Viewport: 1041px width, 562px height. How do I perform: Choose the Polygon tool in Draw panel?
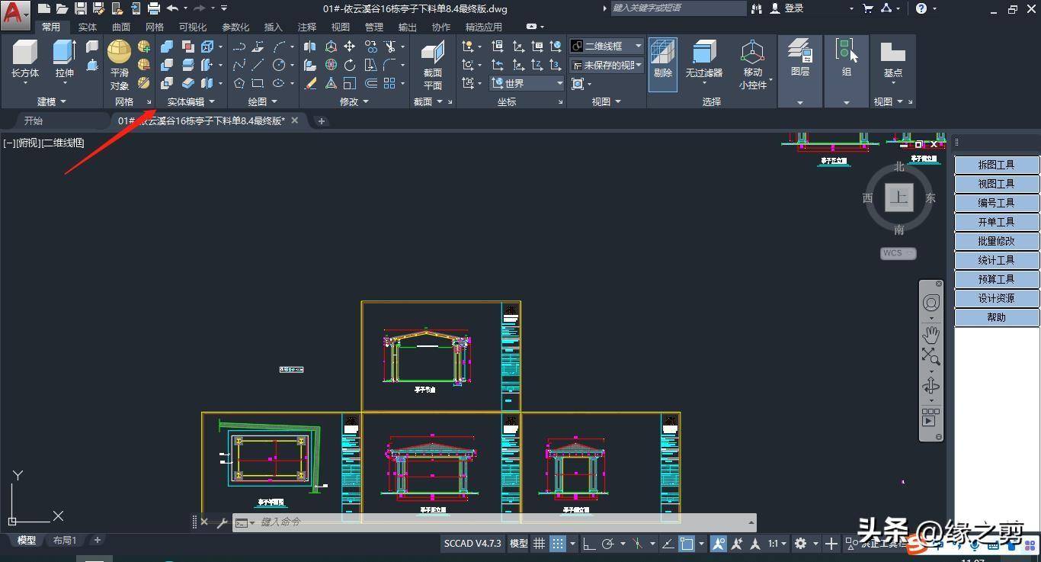click(239, 83)
